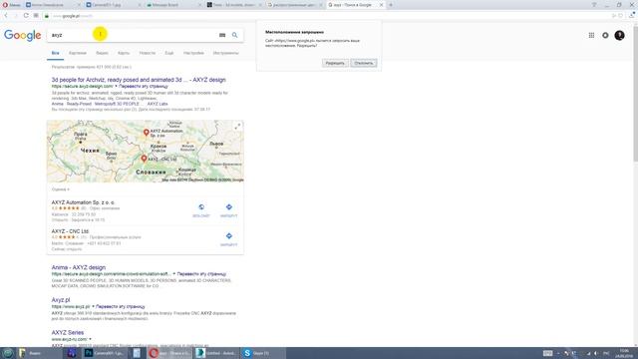The width and height of the screenshot is (638, 359).
Task: Select the Карты search tab
Action: click(124, 53)
